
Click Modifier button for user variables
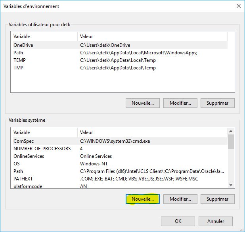[180, 103]
